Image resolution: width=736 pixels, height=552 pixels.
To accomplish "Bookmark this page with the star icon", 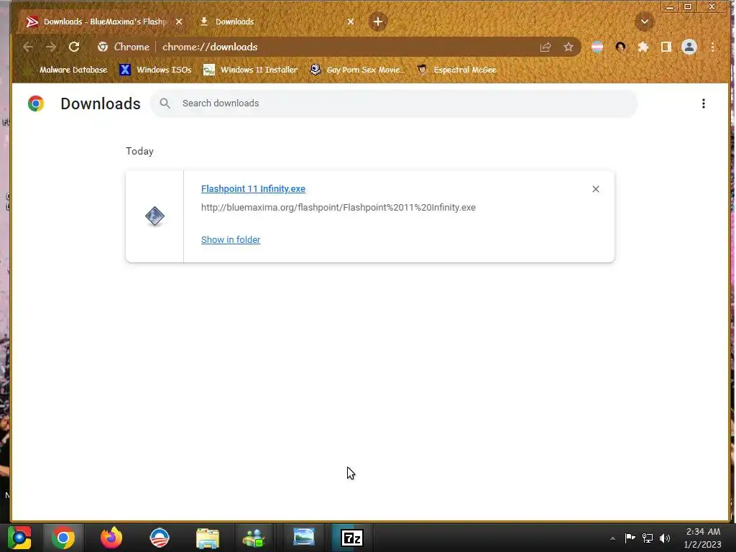I will coord(569,47).
